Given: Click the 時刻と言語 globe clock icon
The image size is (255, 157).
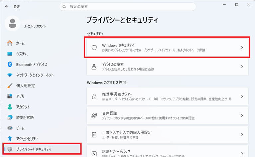Looking at the screenshot, I should (x=10, y=117).
